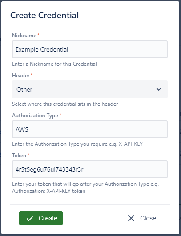
Task: Click the X-API-KEY authorization type hint text
Action: point(77,144)
